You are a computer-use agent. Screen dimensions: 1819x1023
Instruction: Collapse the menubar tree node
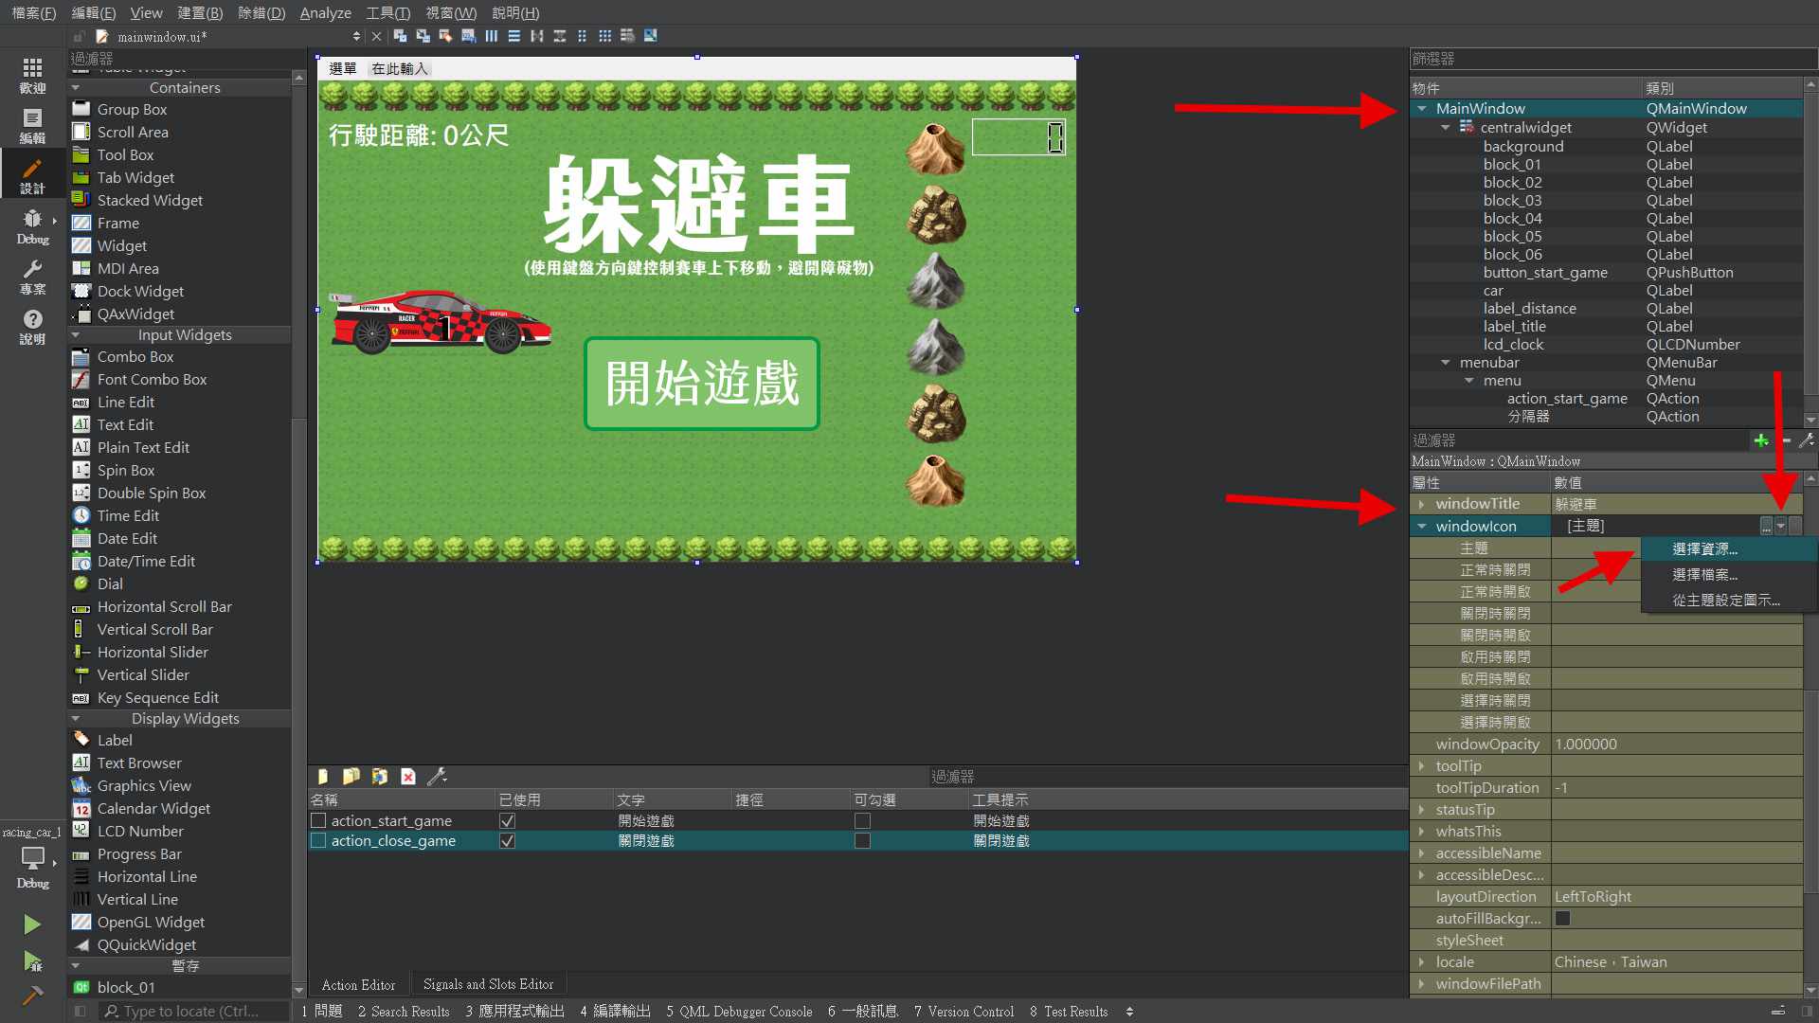pyautogui.click(x=1446, y=363)
